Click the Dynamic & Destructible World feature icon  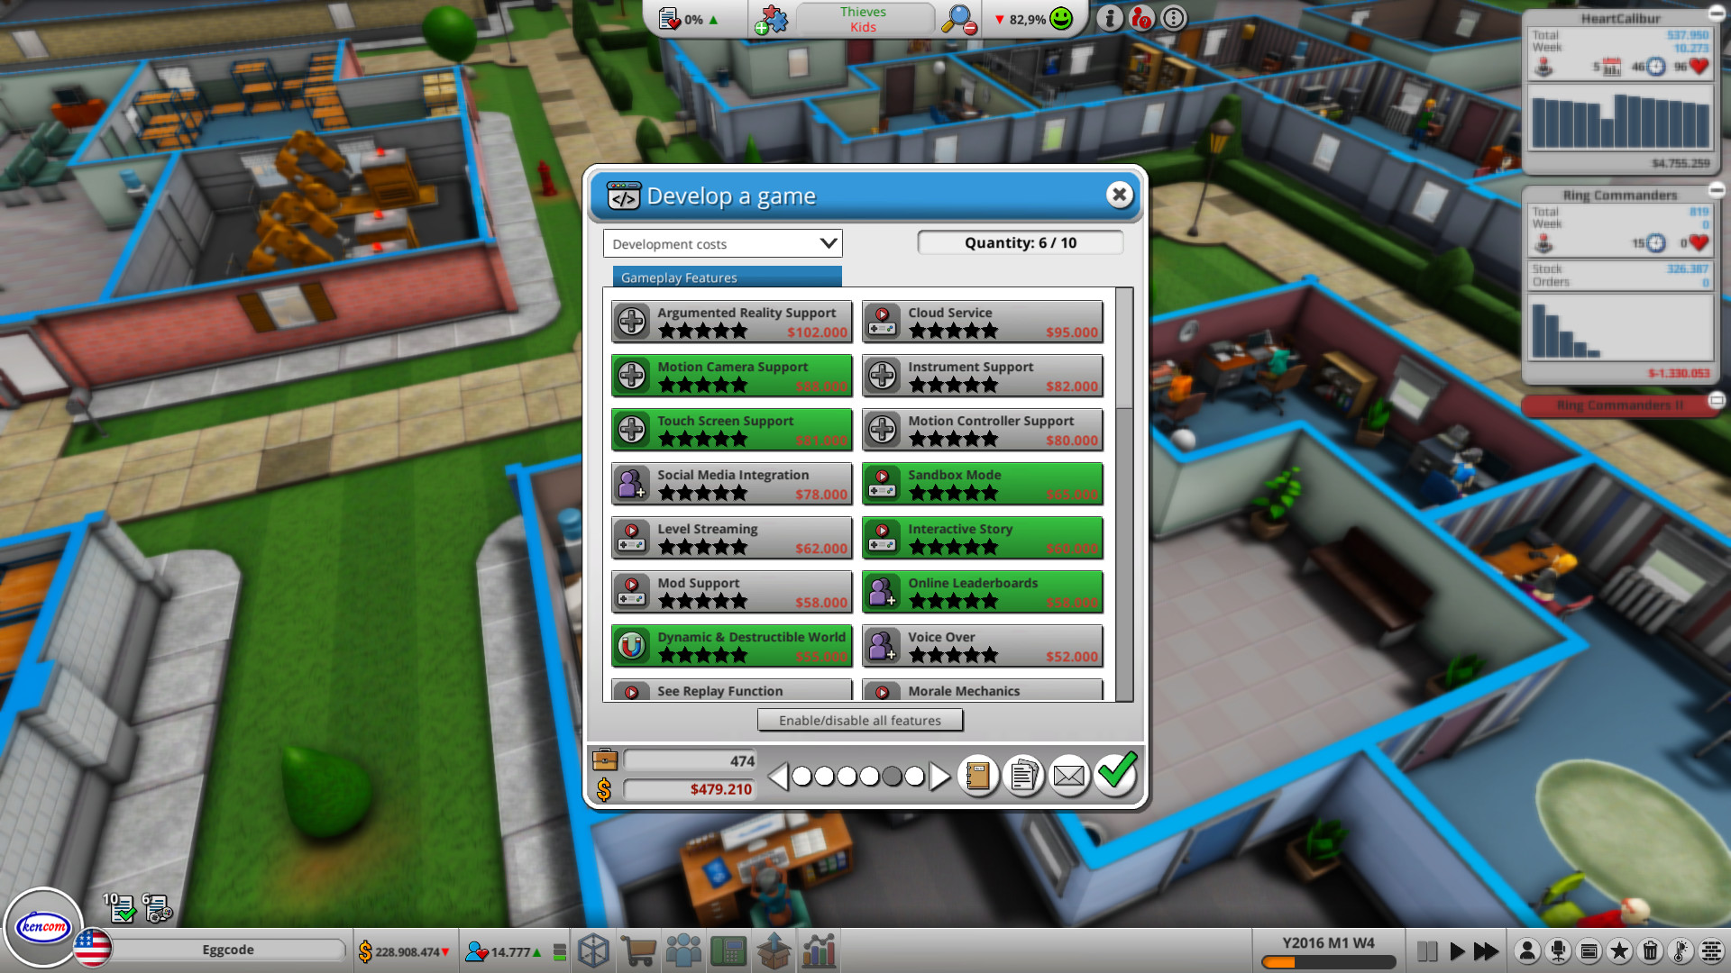point(633,645)
